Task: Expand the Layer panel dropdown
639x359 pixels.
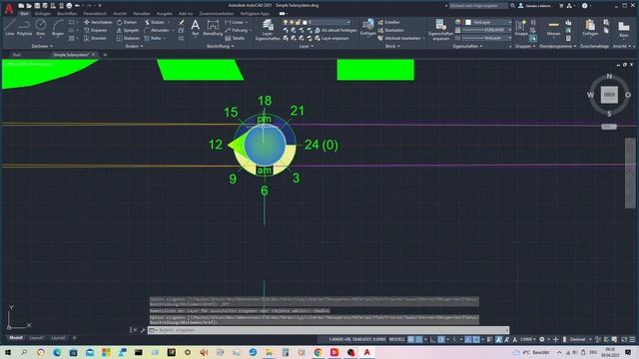Action: click(x=307, y=46)
